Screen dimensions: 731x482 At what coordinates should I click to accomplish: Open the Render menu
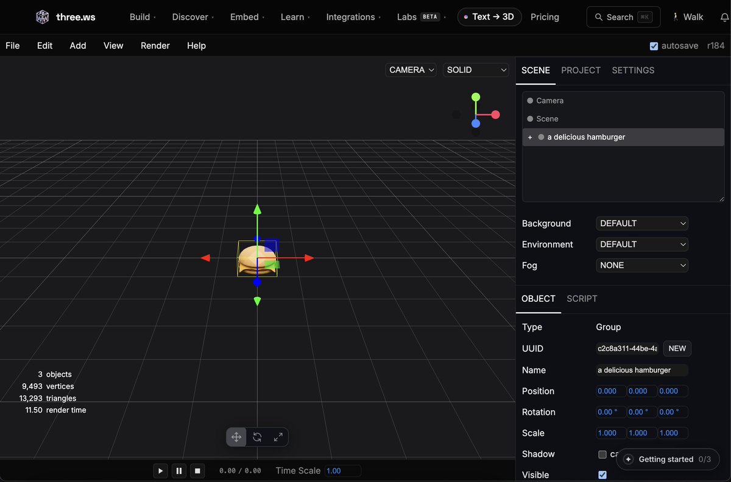click(155, 46)
